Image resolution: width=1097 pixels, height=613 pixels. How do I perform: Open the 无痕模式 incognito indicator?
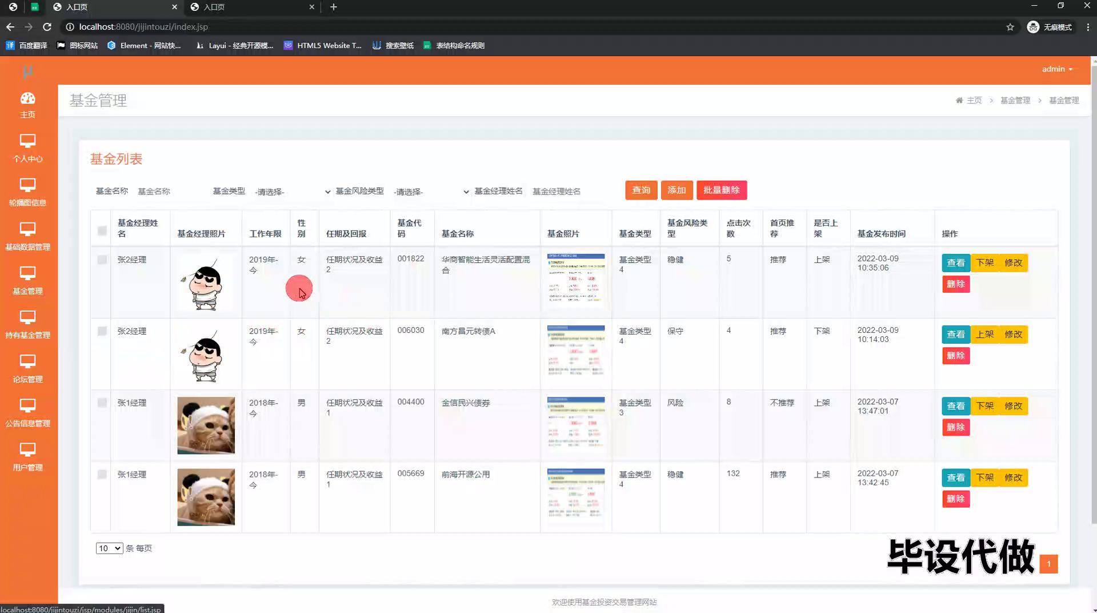coord(1050,27)
